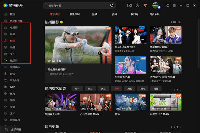The image size is (200, 133).
Task: Click the 纪录片 camera icon
Action: (x=5, y=60)
